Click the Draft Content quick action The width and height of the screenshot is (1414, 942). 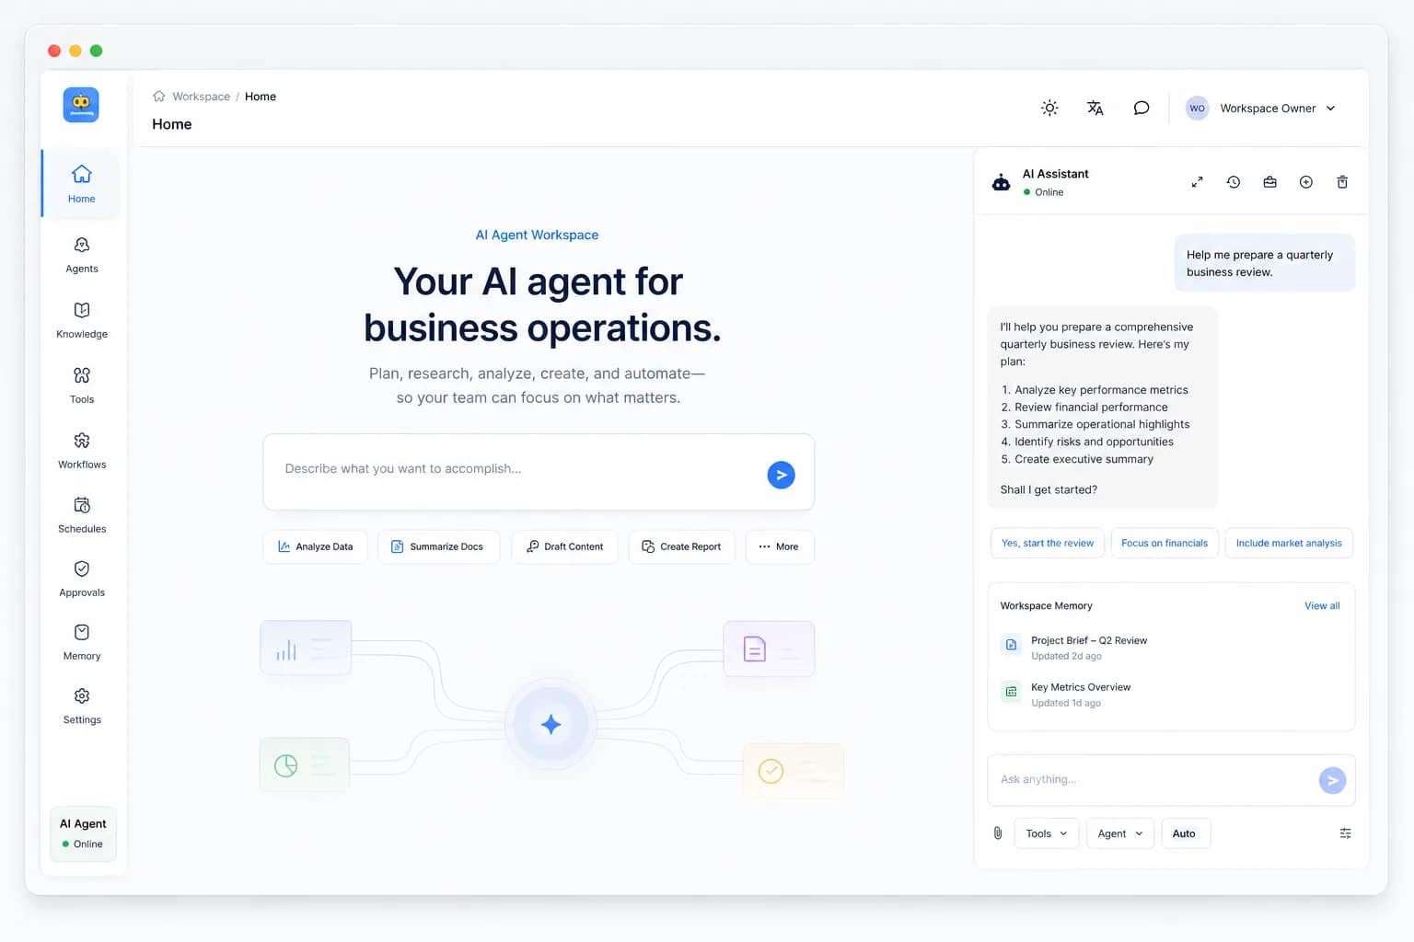tap(564, 546)
